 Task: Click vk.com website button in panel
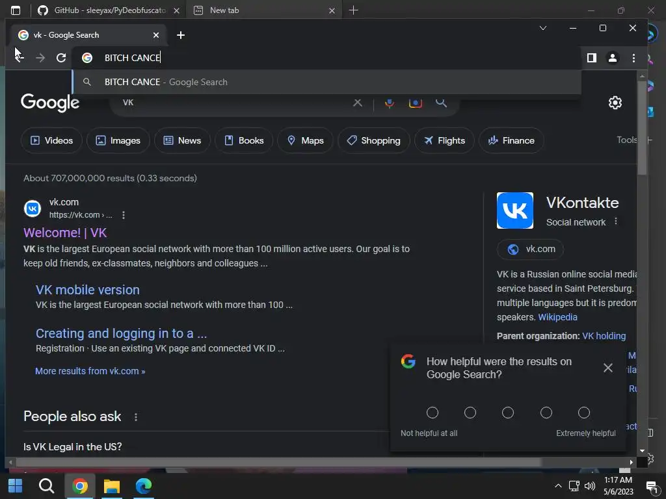point(531,249)
